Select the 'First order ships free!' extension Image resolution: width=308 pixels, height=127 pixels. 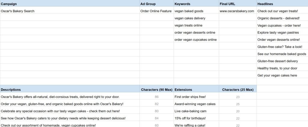tap(196, 97)
